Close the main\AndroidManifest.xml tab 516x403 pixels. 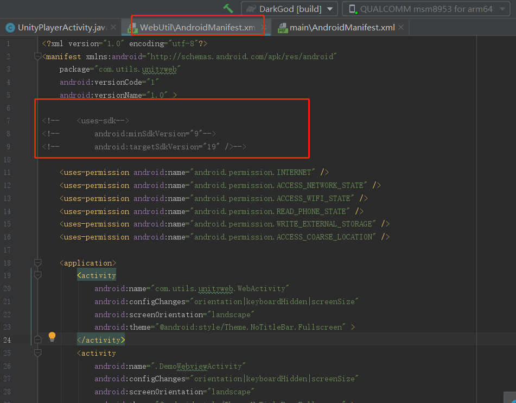pos(401,27)
